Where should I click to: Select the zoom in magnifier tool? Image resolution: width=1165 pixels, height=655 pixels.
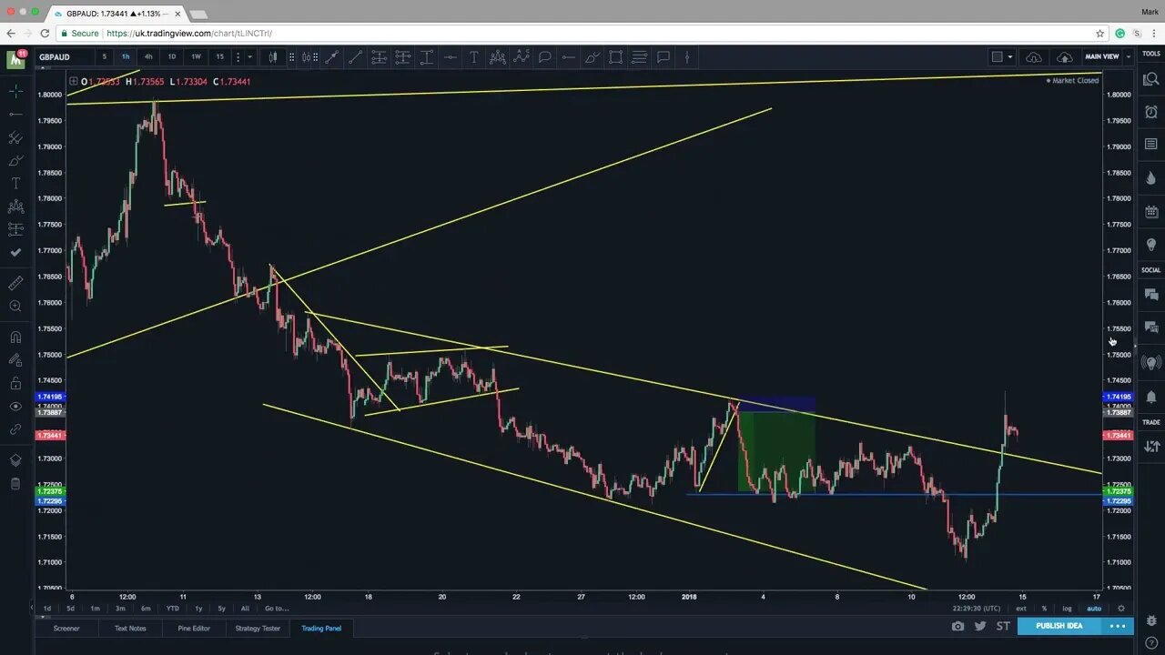click(x=15, y=307)
